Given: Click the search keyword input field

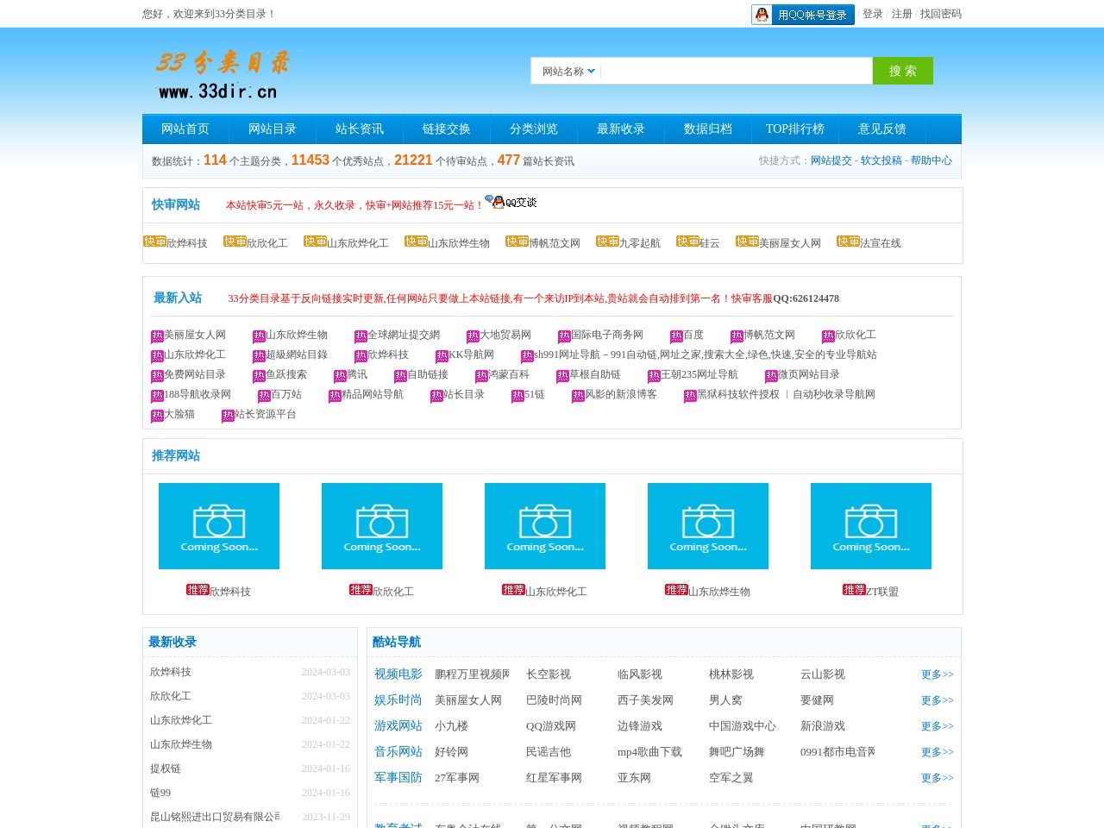Looking at the screenshot, I should (x=736, y=72).
